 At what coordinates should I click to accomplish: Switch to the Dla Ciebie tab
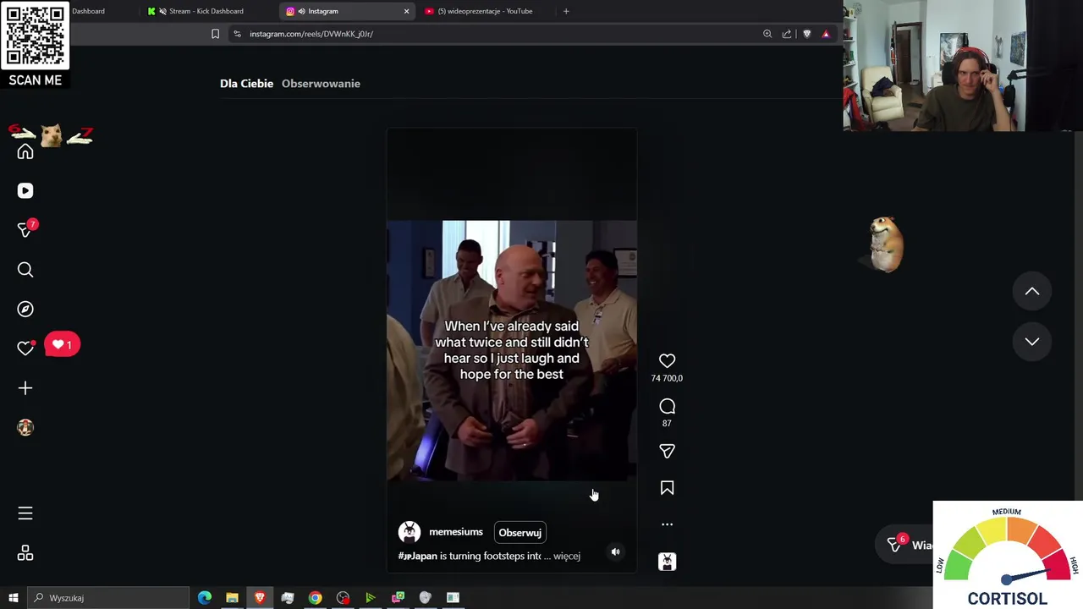[x=246, y=84]
